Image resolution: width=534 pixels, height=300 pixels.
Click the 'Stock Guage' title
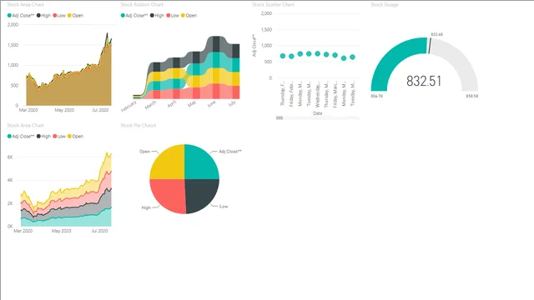click(x=385, y=5)
